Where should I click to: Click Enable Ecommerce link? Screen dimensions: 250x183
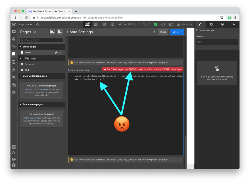click(32, 118)
